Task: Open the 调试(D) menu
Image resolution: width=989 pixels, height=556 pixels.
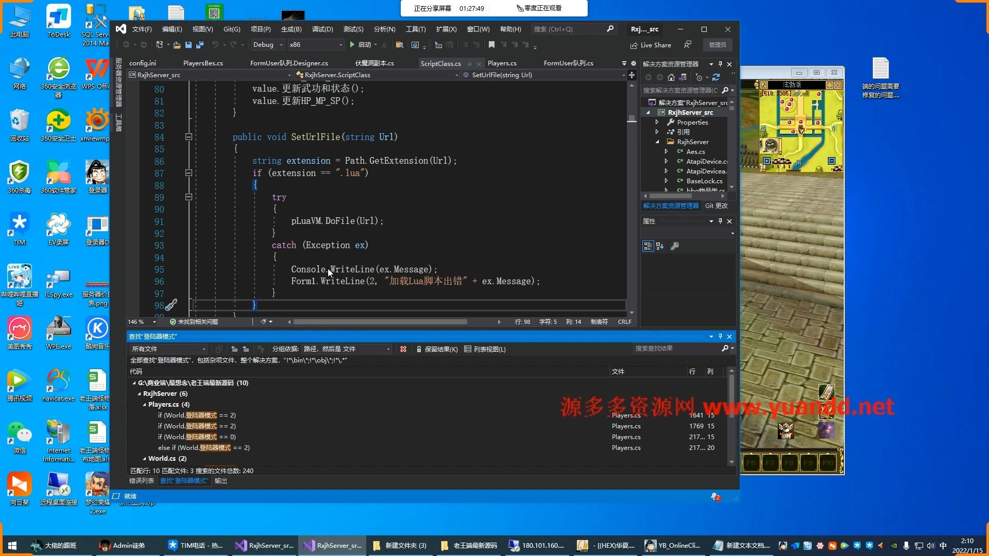Action: pyautogui.click(x=322, y=29)
